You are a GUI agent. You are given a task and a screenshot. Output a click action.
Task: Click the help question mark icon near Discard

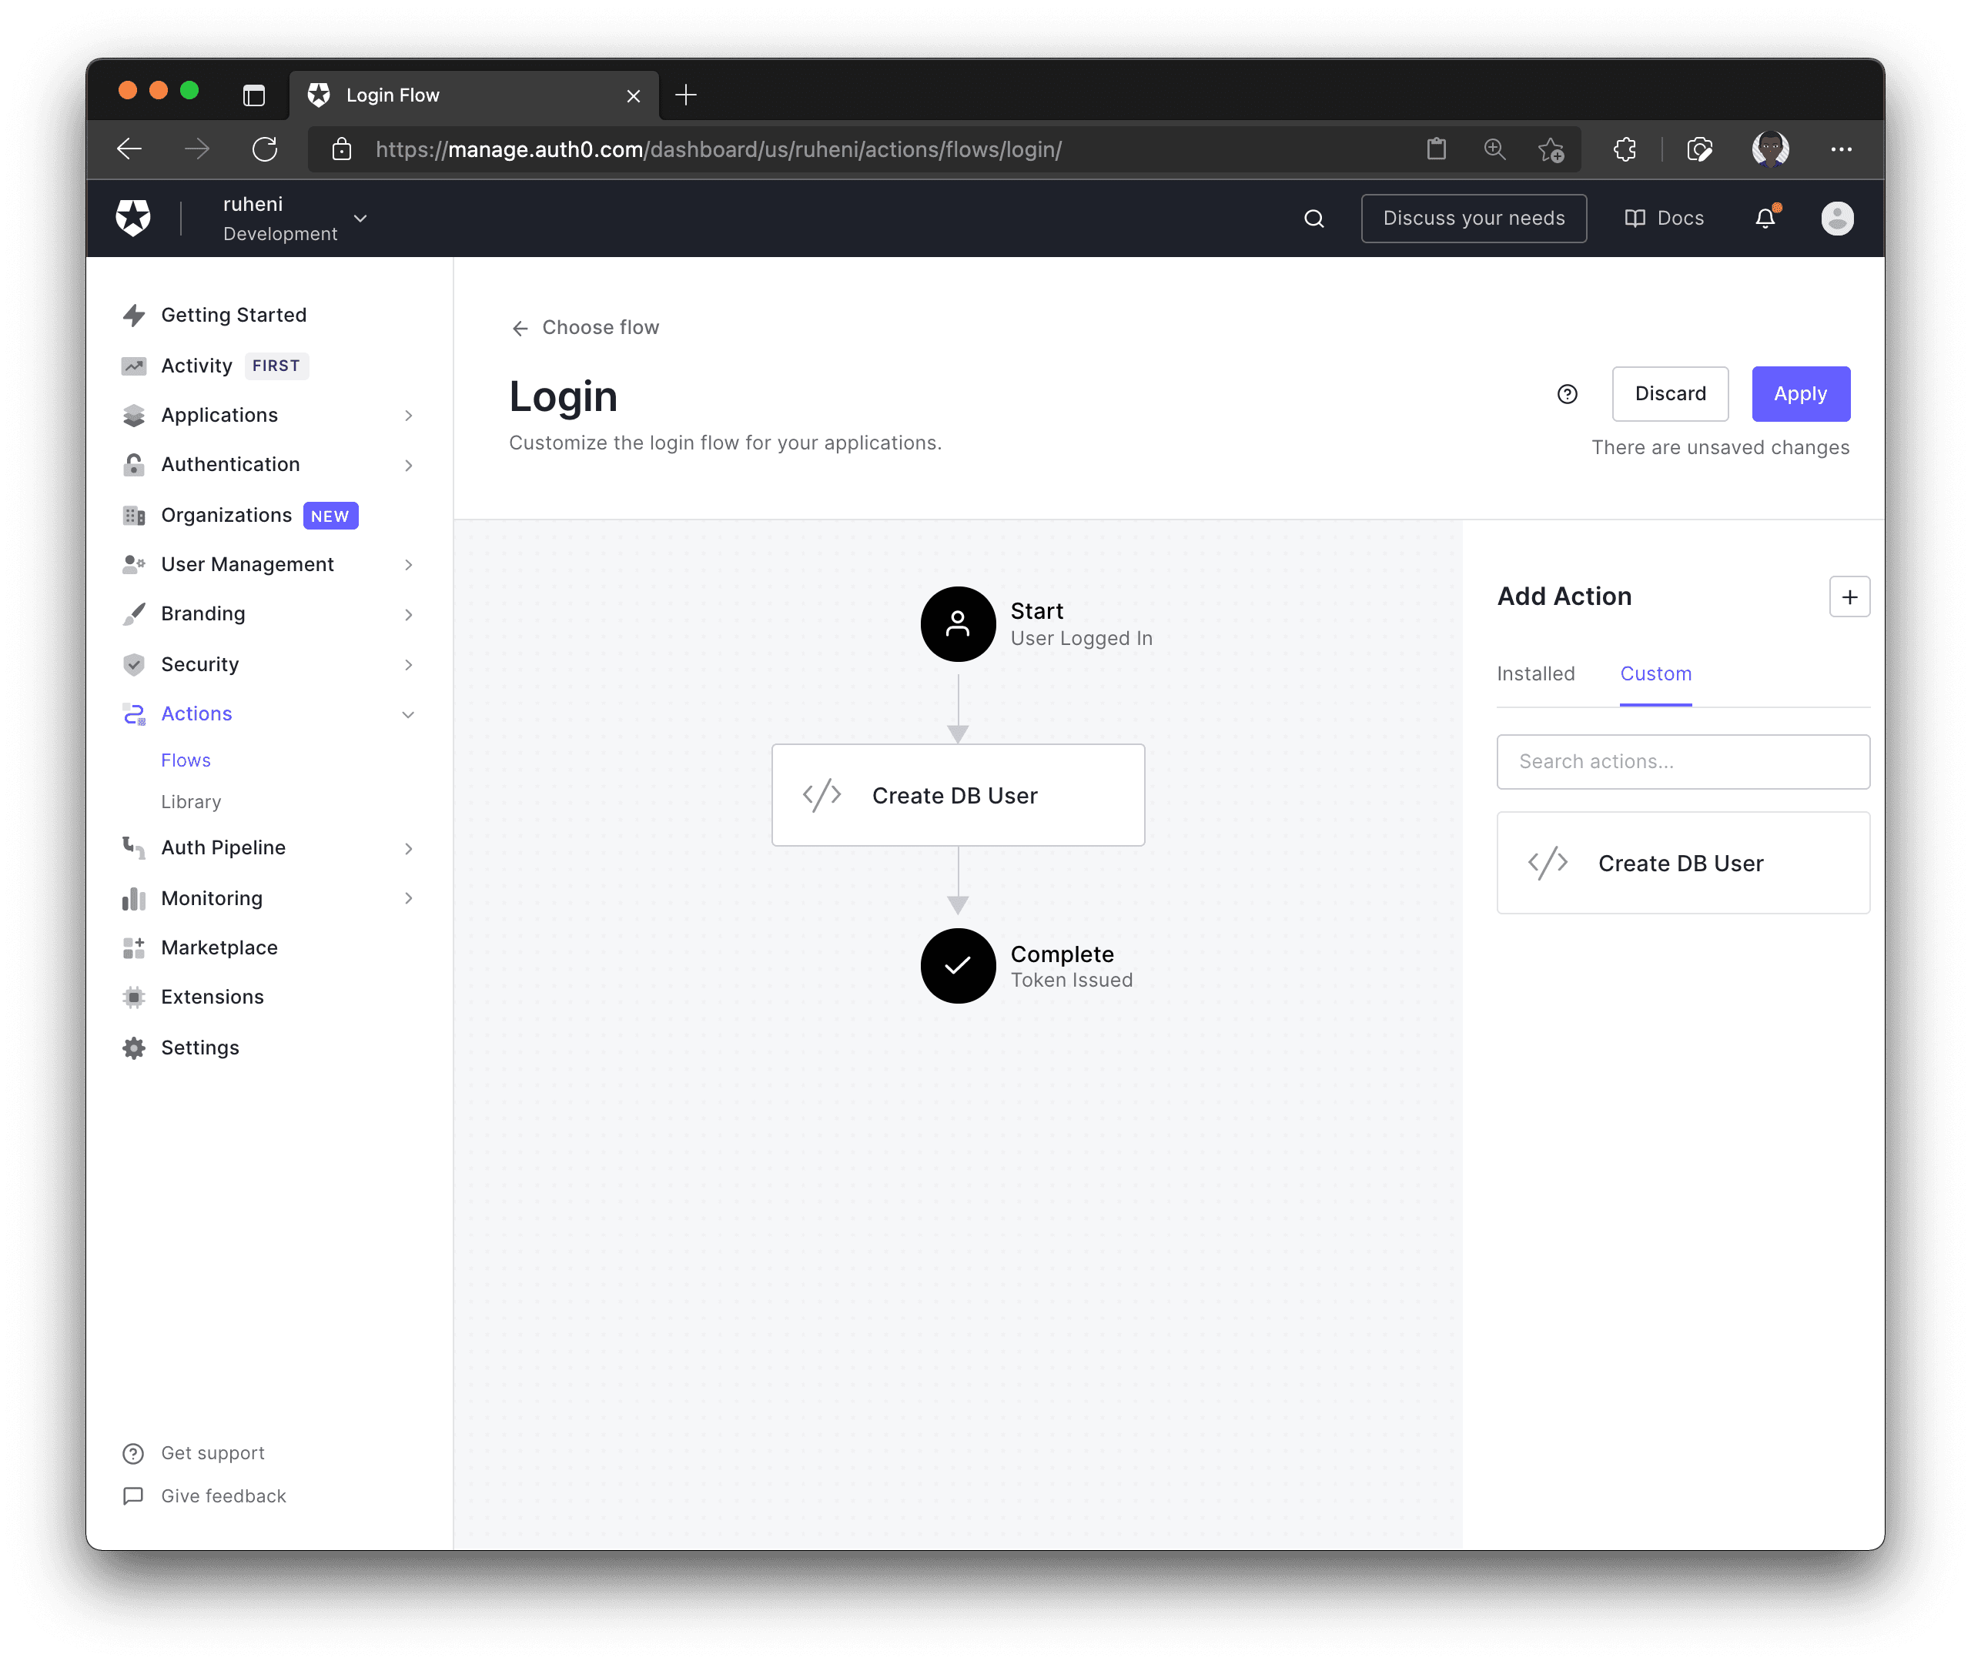(1568, 393)
